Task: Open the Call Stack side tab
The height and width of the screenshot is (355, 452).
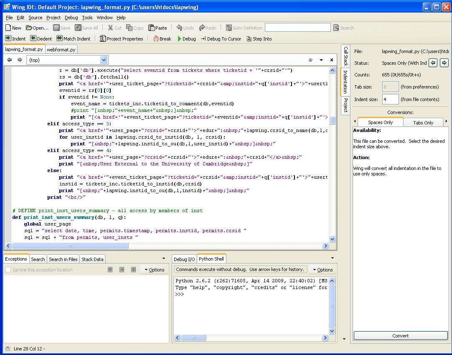Action: (x=345, y=56)
